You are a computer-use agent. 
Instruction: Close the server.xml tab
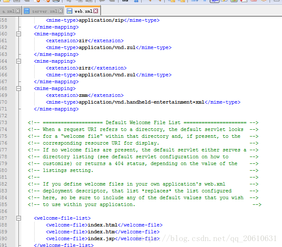tap(61, 11)
